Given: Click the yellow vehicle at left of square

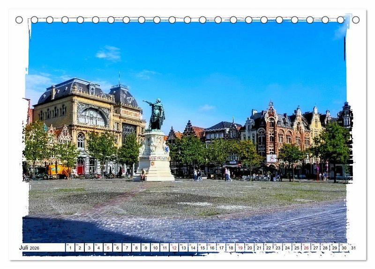Looking at the screenshot, I should tap(57, 170).
